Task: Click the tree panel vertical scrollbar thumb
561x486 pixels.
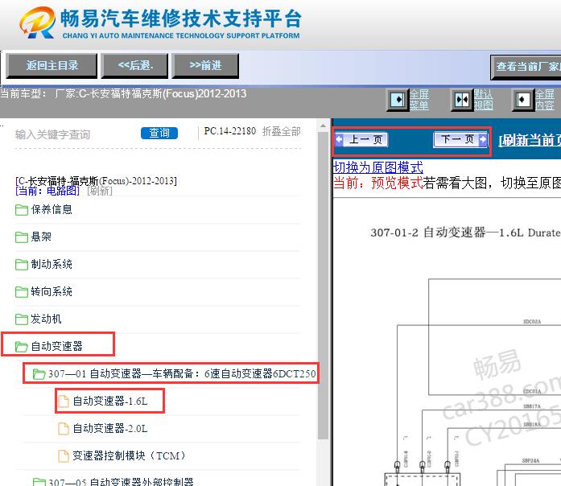Action: tap(323, 286)
